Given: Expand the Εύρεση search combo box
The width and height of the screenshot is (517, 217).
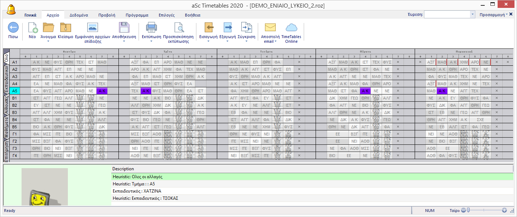Looking at the screenshot, I should [472, 15].
